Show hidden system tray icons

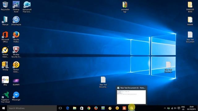165,108
